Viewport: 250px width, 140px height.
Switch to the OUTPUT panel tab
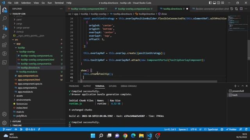coord(87,86)
